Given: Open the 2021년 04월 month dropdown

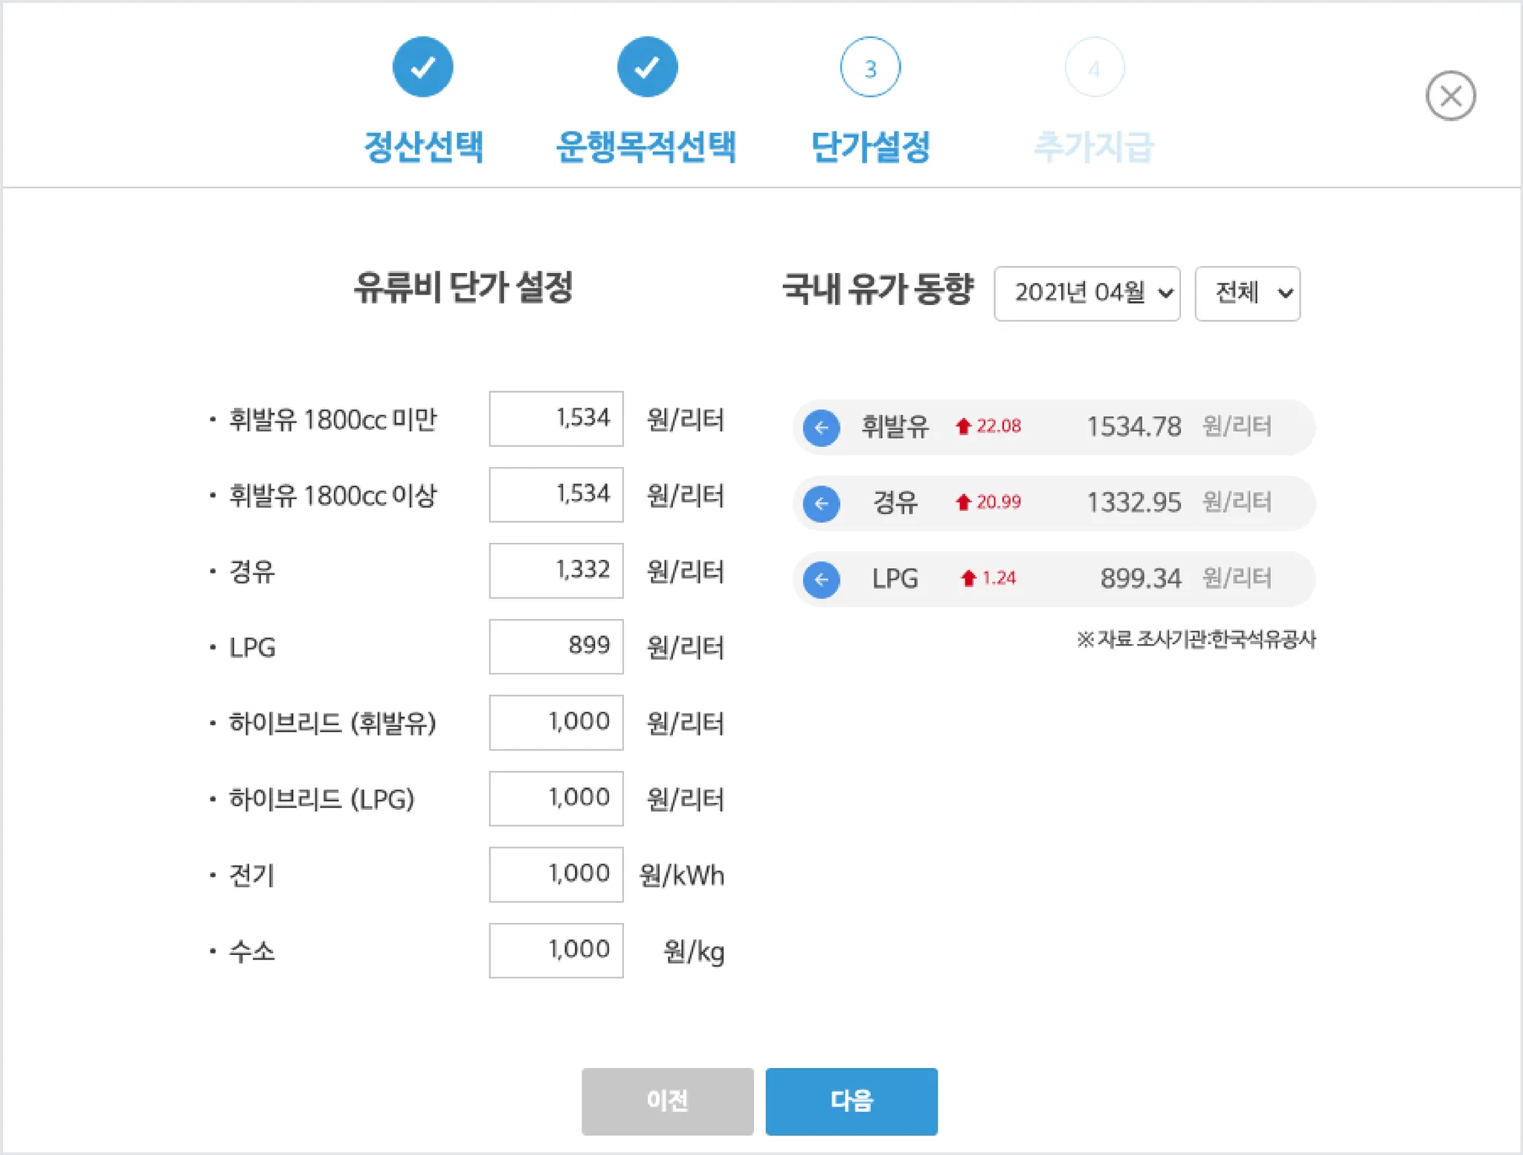Looking at the screenshot, I should point(1086,294).
